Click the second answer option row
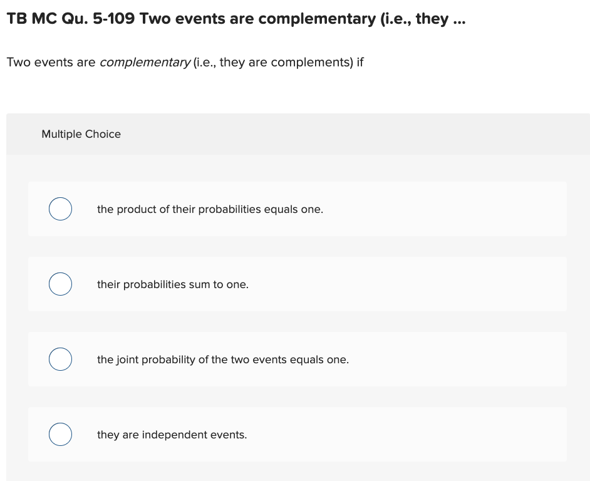Viewport: 590px width, 481px height. [x=298, y=284]
